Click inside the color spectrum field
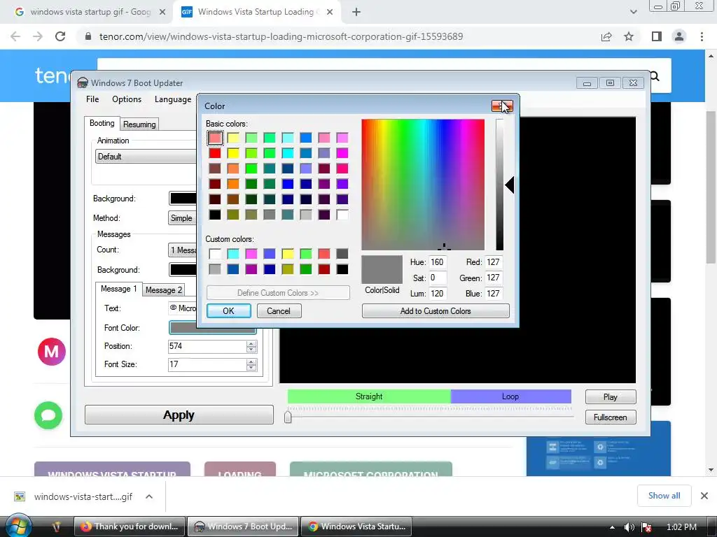The width and height of the screenshot is (717, 537). 423,185
